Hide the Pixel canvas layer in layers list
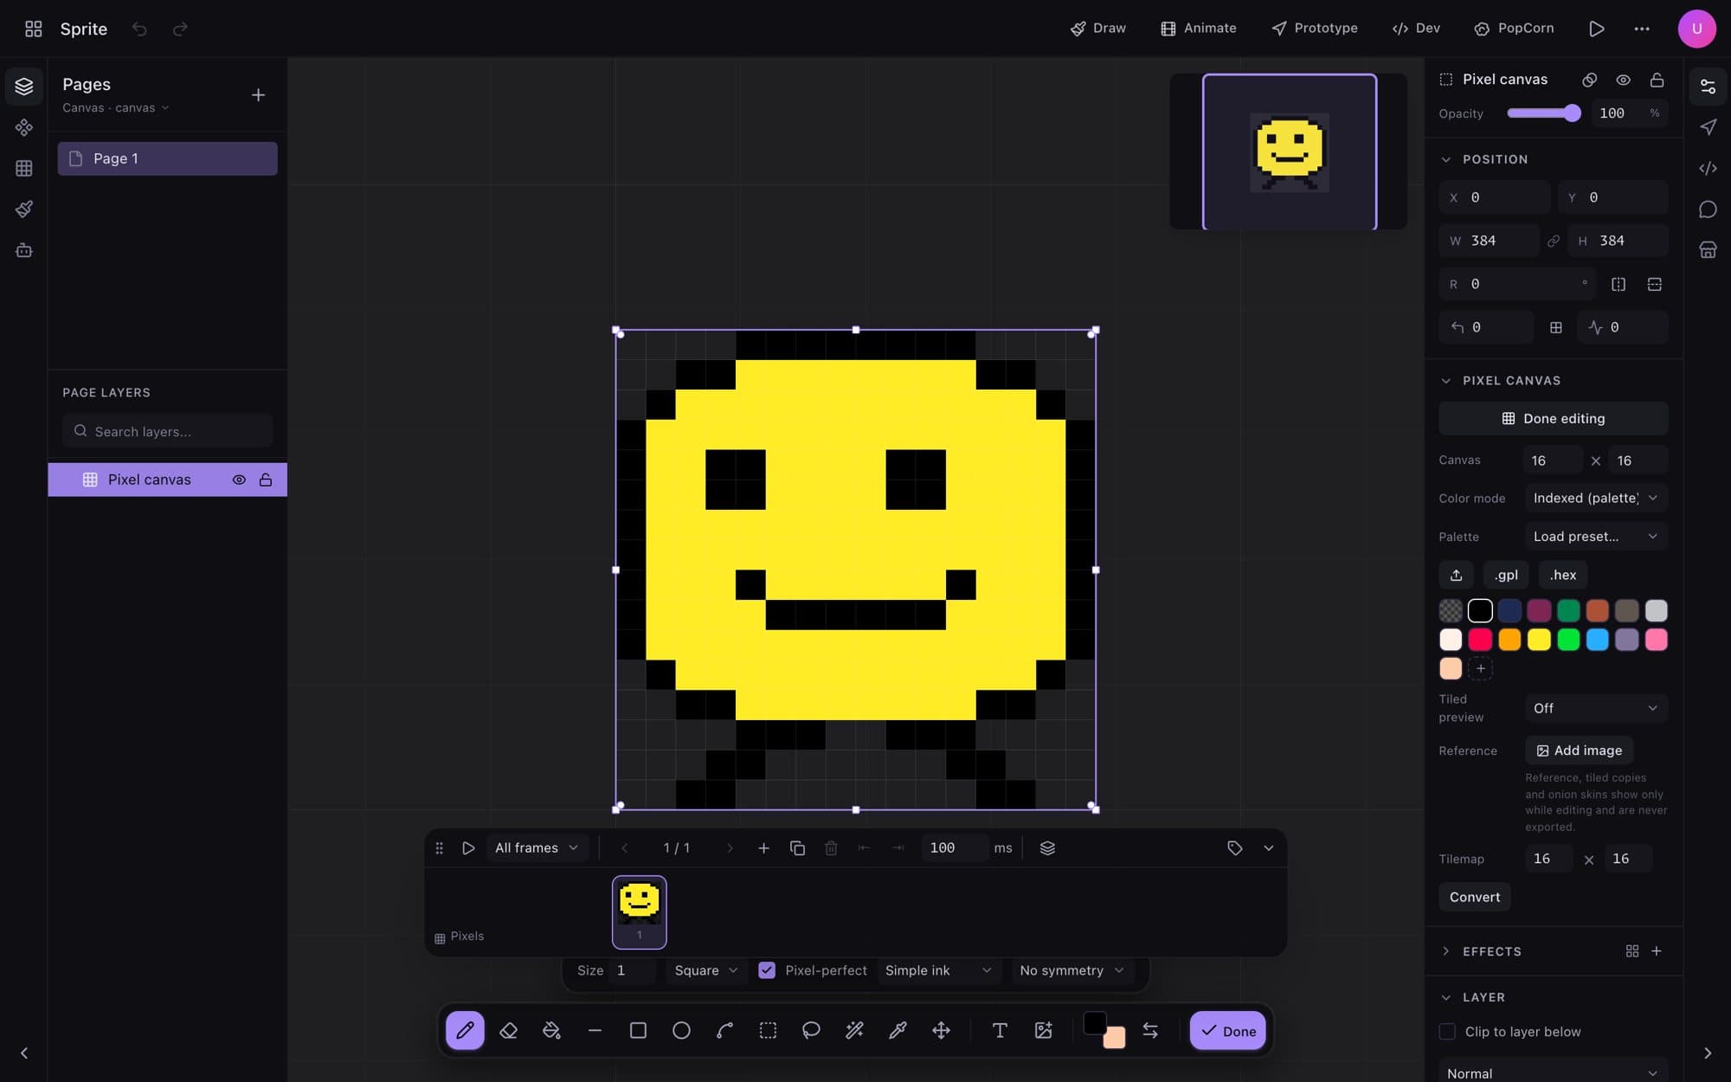Screen dimensions: 1731x1082 [x=239, y=480]
